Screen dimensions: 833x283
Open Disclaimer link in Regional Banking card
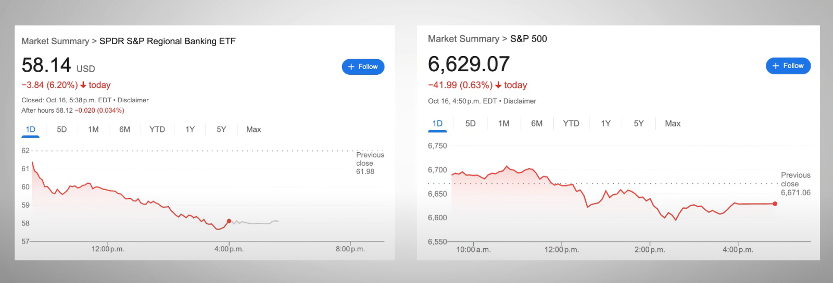133,100
